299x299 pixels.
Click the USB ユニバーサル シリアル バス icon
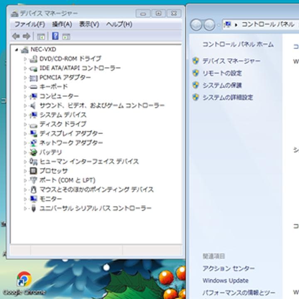pyautogui.click(x=33, y=208)
